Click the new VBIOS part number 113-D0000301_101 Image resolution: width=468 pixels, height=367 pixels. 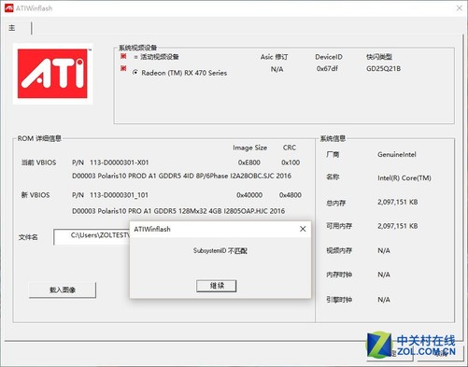pyautogui.click(x=119, y=195)
